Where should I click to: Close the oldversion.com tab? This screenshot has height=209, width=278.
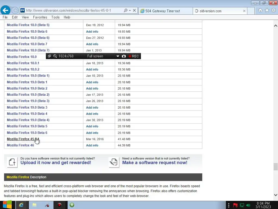coord(244,11)
